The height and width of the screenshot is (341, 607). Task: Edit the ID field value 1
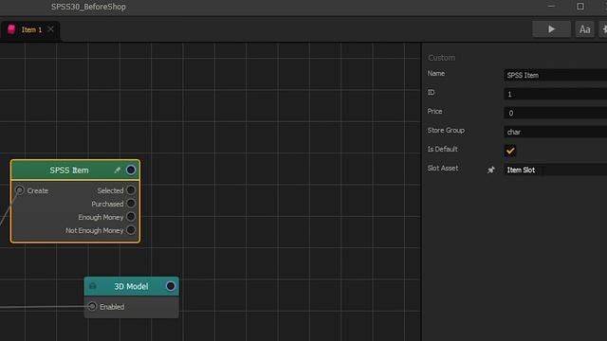(x=555, y=94)
